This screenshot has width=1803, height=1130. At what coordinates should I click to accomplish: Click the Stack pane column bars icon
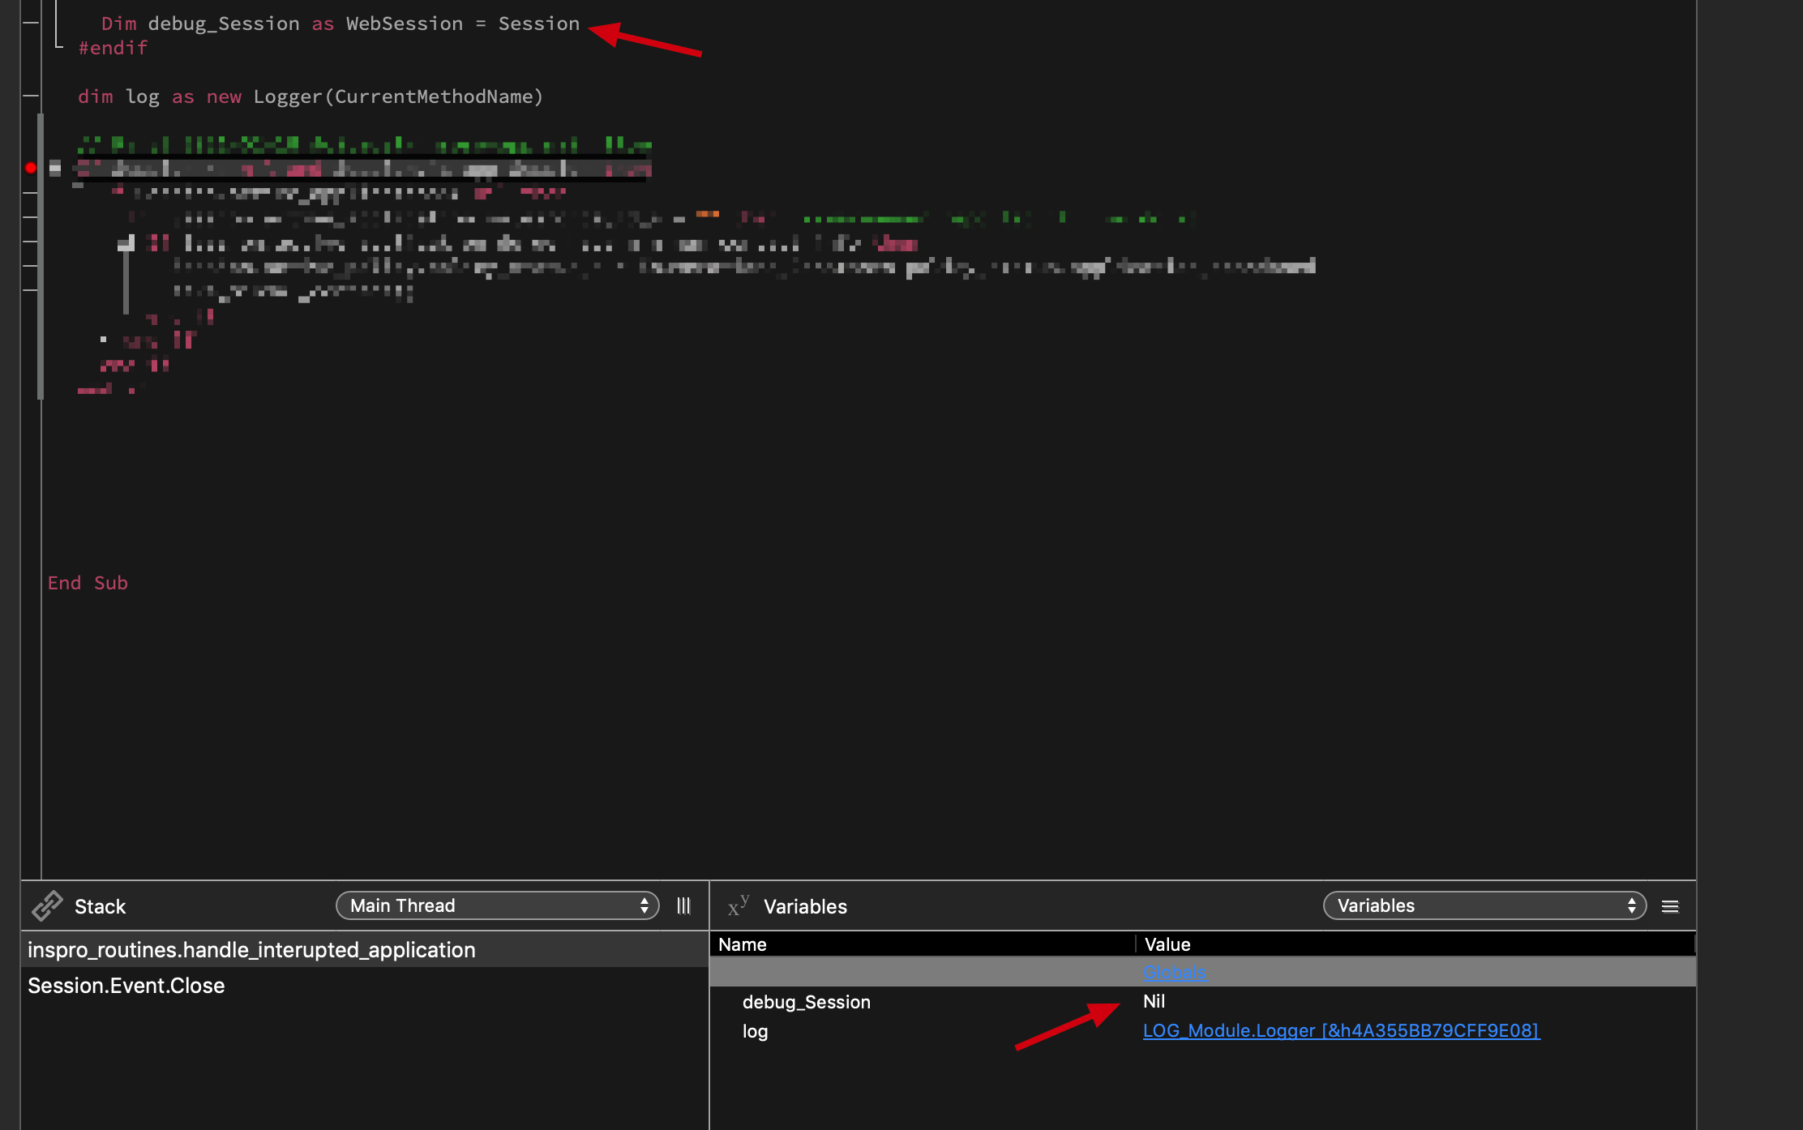(x=683, y=905)
